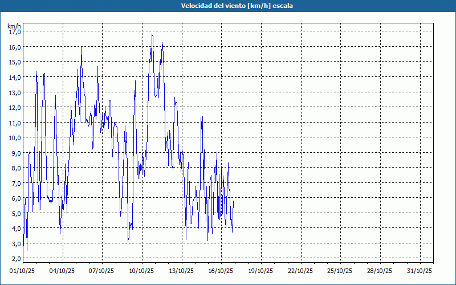Screen dimensions: 456x285
Task: Click the last data point of wind line
Action: (234, 201)
